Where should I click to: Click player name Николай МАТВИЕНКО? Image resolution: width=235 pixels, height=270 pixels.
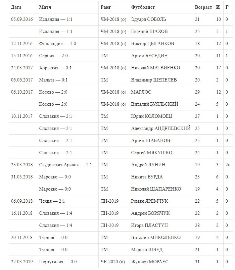155,68
